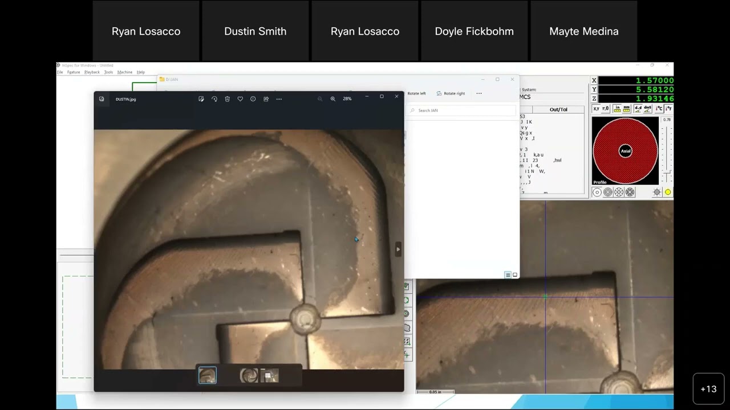Viewport: 730px width, 410px height.
Task: Select the middle filmstrip thumbnail
Action: [249, 375]
